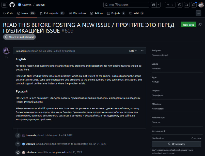Viewport: 205px width, 156px height.
Task: Open the repository nav overflow menu
Action: [x=198, y=13]
